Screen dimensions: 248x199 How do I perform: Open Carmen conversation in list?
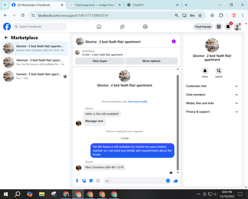(35, 76)
